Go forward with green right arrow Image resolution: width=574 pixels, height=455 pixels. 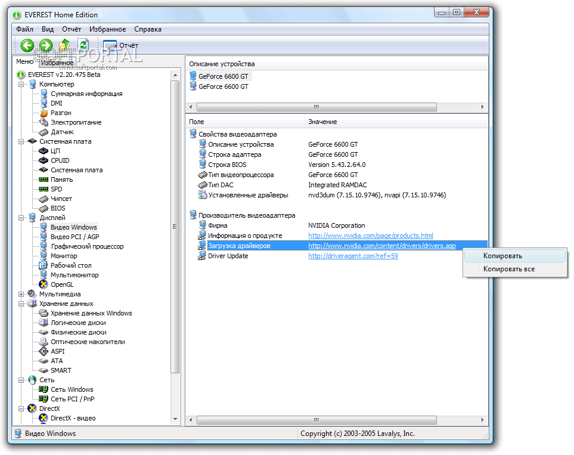46,45
